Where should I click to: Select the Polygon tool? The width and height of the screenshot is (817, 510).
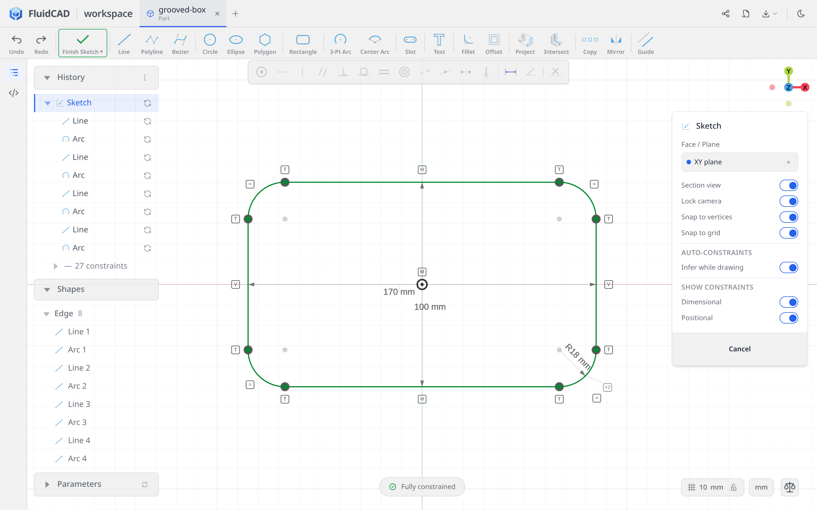coord(265,44)
